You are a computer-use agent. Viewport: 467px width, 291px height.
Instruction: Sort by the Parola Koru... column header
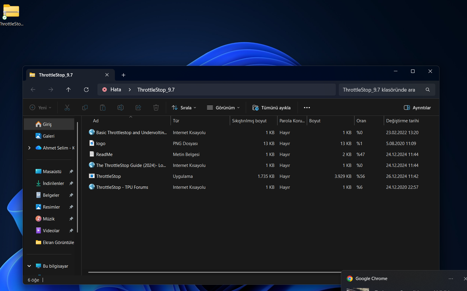click(x=292, y=121)
